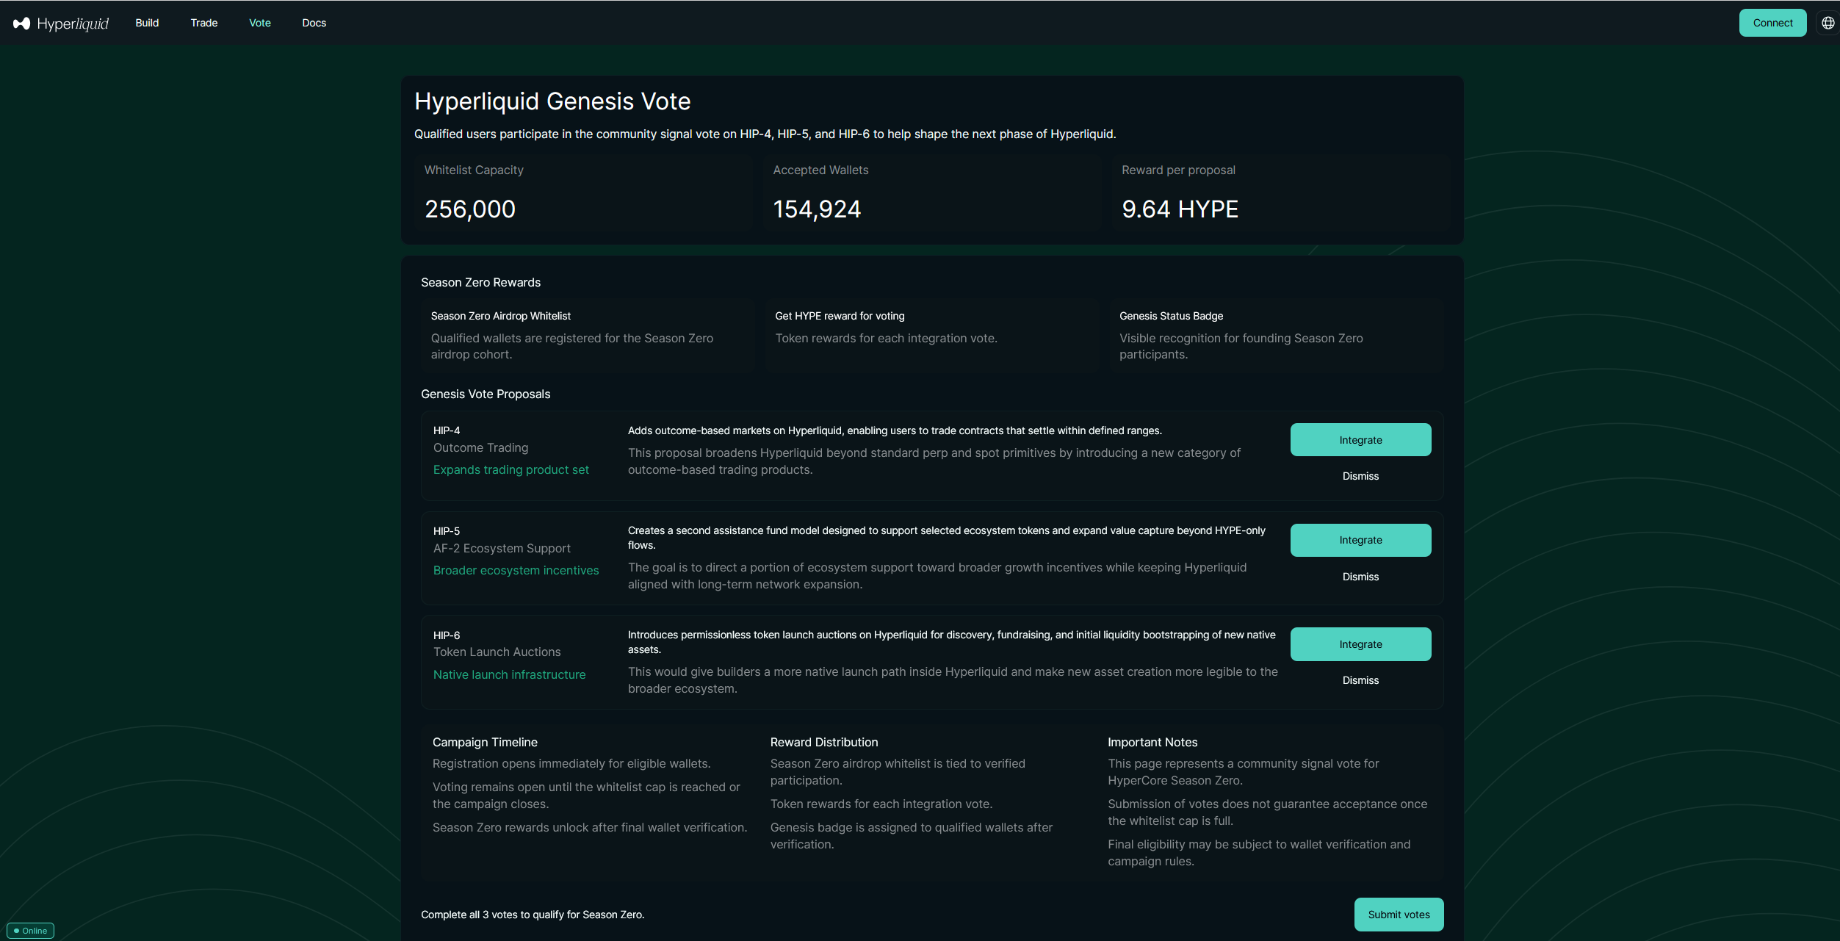1840x941 pixels.
Task: Click the 'Campaign Timeline' heading
Action: 485,743
